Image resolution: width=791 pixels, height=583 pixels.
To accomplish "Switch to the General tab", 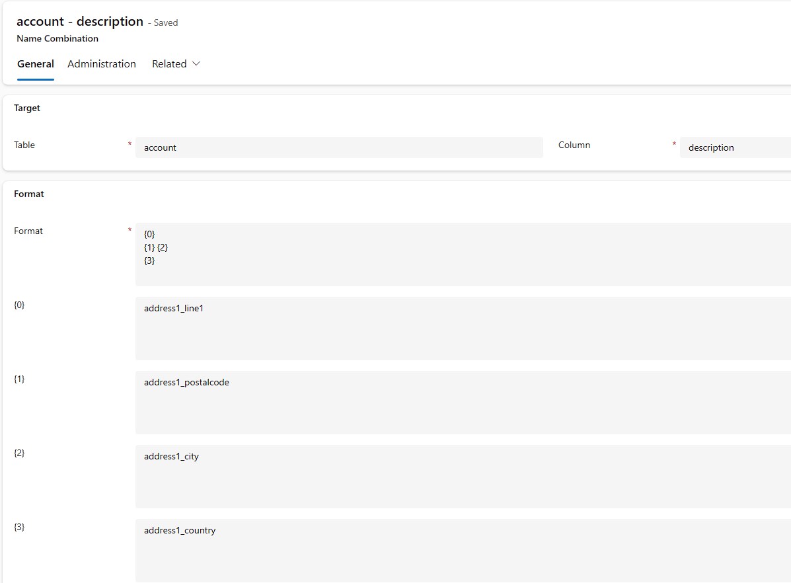I will (x=35, y=64).
